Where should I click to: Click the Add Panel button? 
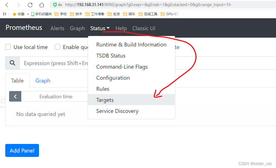click(x=22, y=150)
